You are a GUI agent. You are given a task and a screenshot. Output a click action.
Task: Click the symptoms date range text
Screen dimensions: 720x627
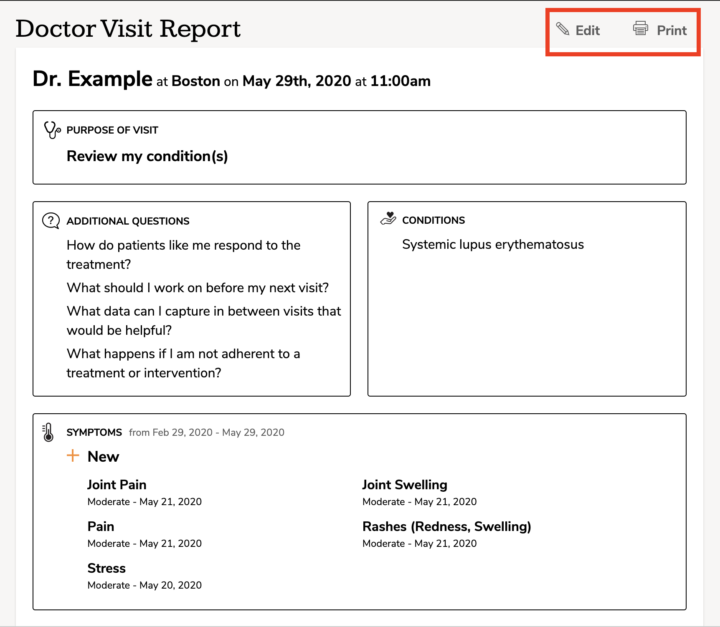tap(206, 432)
